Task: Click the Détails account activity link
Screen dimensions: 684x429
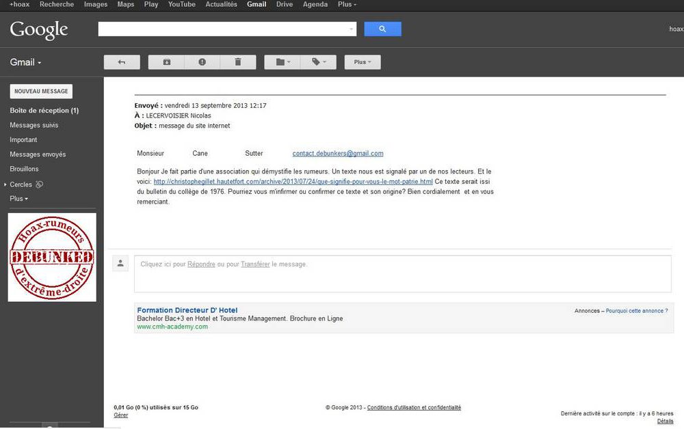Action: [666, 421]
